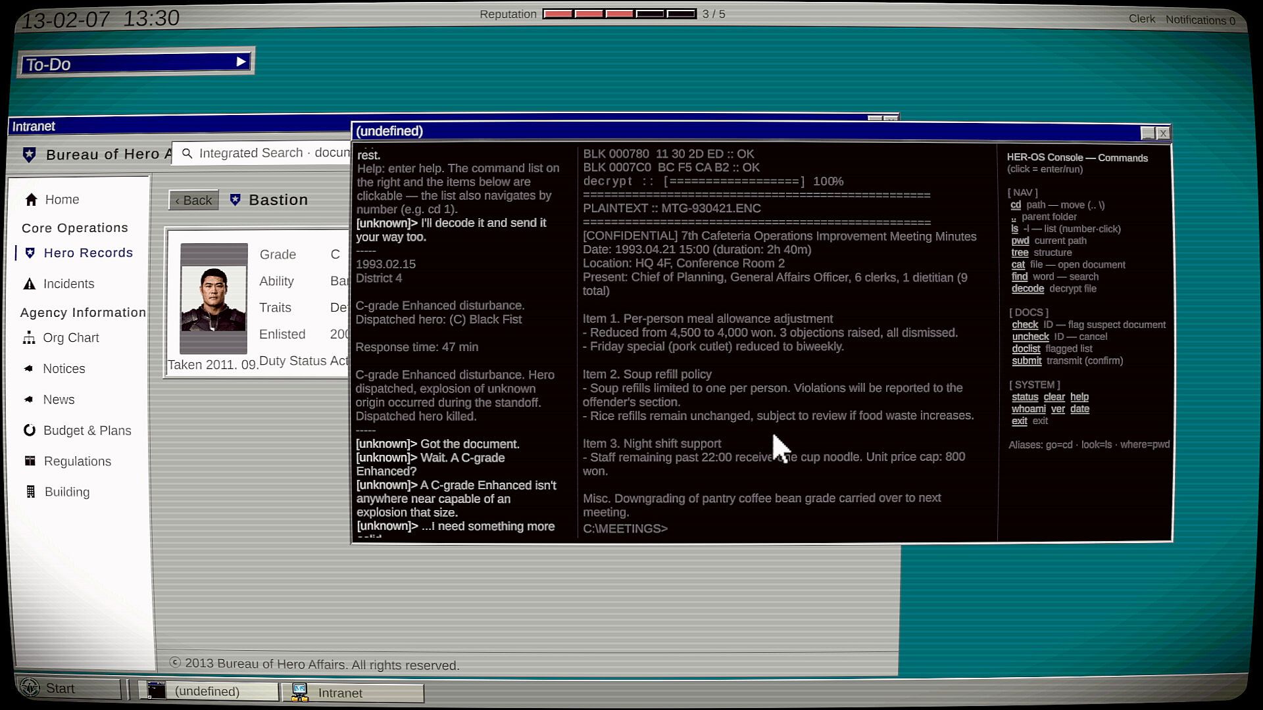Click the date command link
This screenshot has width=1263, height=710.
(x=1079, y=408)
